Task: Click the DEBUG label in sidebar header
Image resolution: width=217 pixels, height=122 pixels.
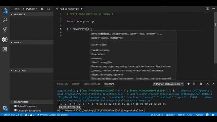Action: [17, 9]
